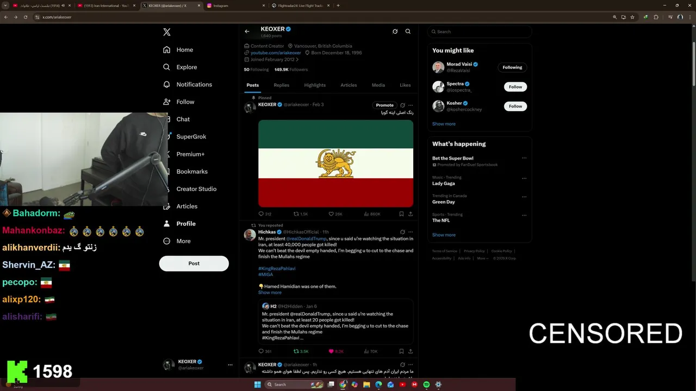
Task: Open account menu dots beside KEOXER at bottom
Action: click(x=230, y=364)
